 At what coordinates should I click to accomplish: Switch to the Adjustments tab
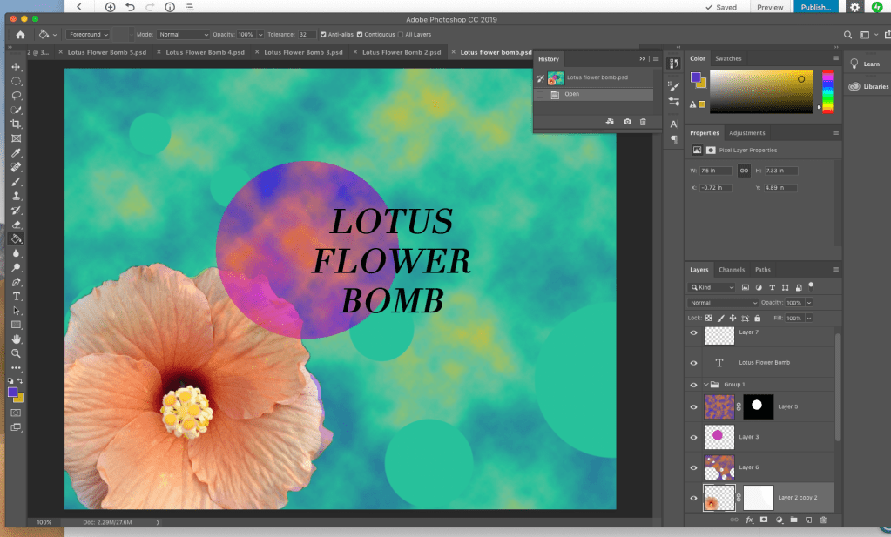747,133
